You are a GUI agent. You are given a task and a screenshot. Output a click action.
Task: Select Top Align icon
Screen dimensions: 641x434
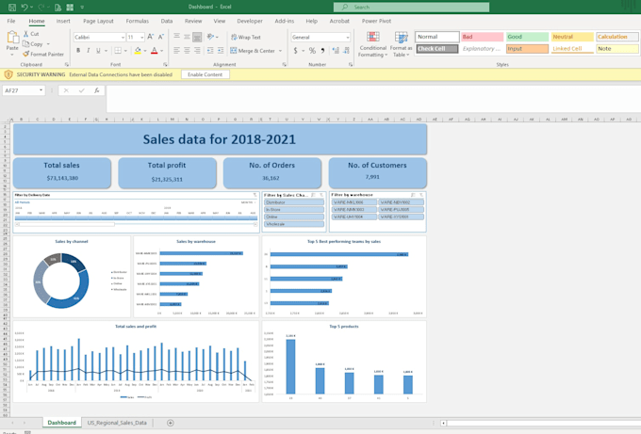pyautogui.click(x=176, y=37)
